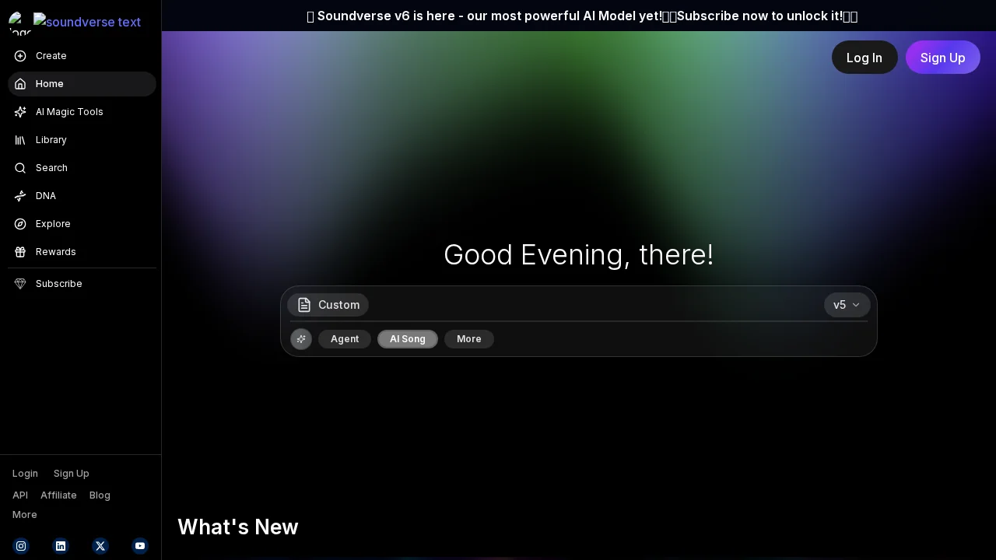Viewport: 996px width, 560px height.
Task: Open the Create icon in the sidebar
Action: tap(20, 56)
